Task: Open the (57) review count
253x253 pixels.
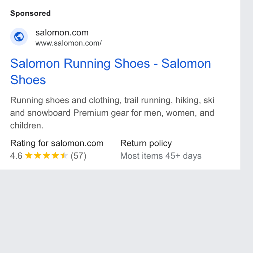Action: click(78, 156)
